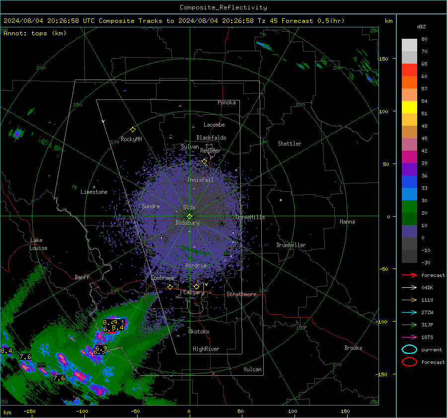447x418 pixels.
Task: Click the Ponoka city label
Action: (226, 102)
